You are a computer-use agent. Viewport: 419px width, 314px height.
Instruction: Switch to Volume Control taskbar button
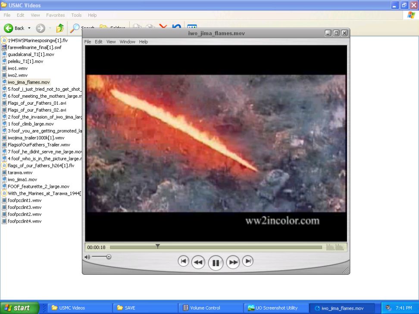[211, 308]
